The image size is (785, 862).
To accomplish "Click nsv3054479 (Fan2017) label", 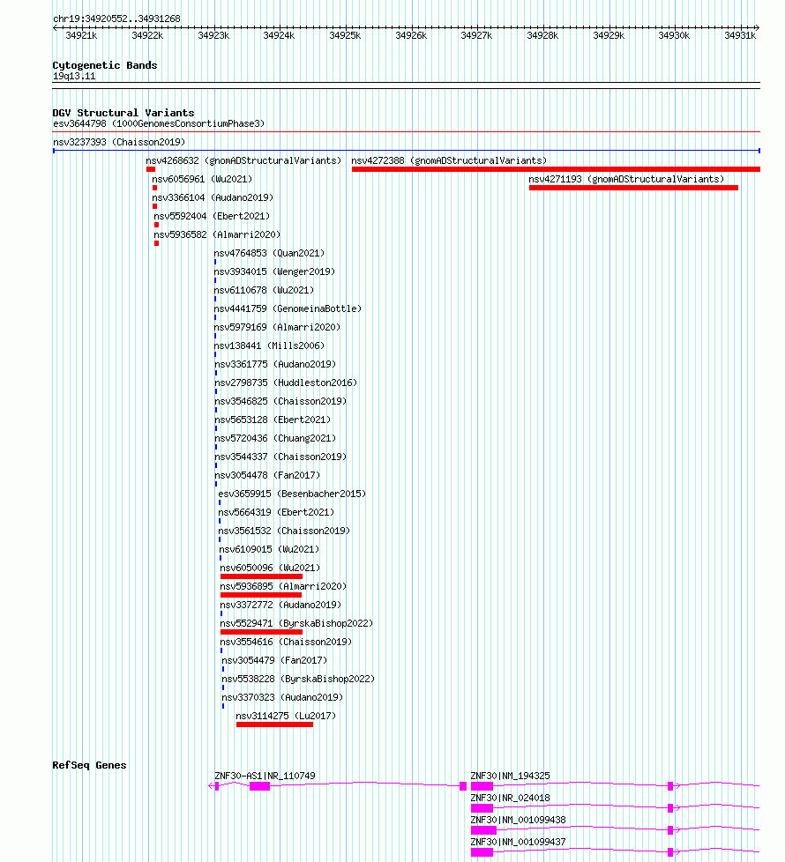I will pos(274,660).
